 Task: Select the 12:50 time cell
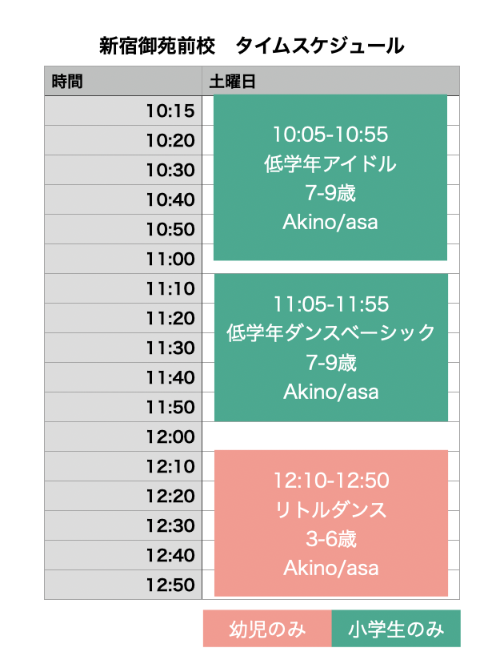(x=122, y=586)
